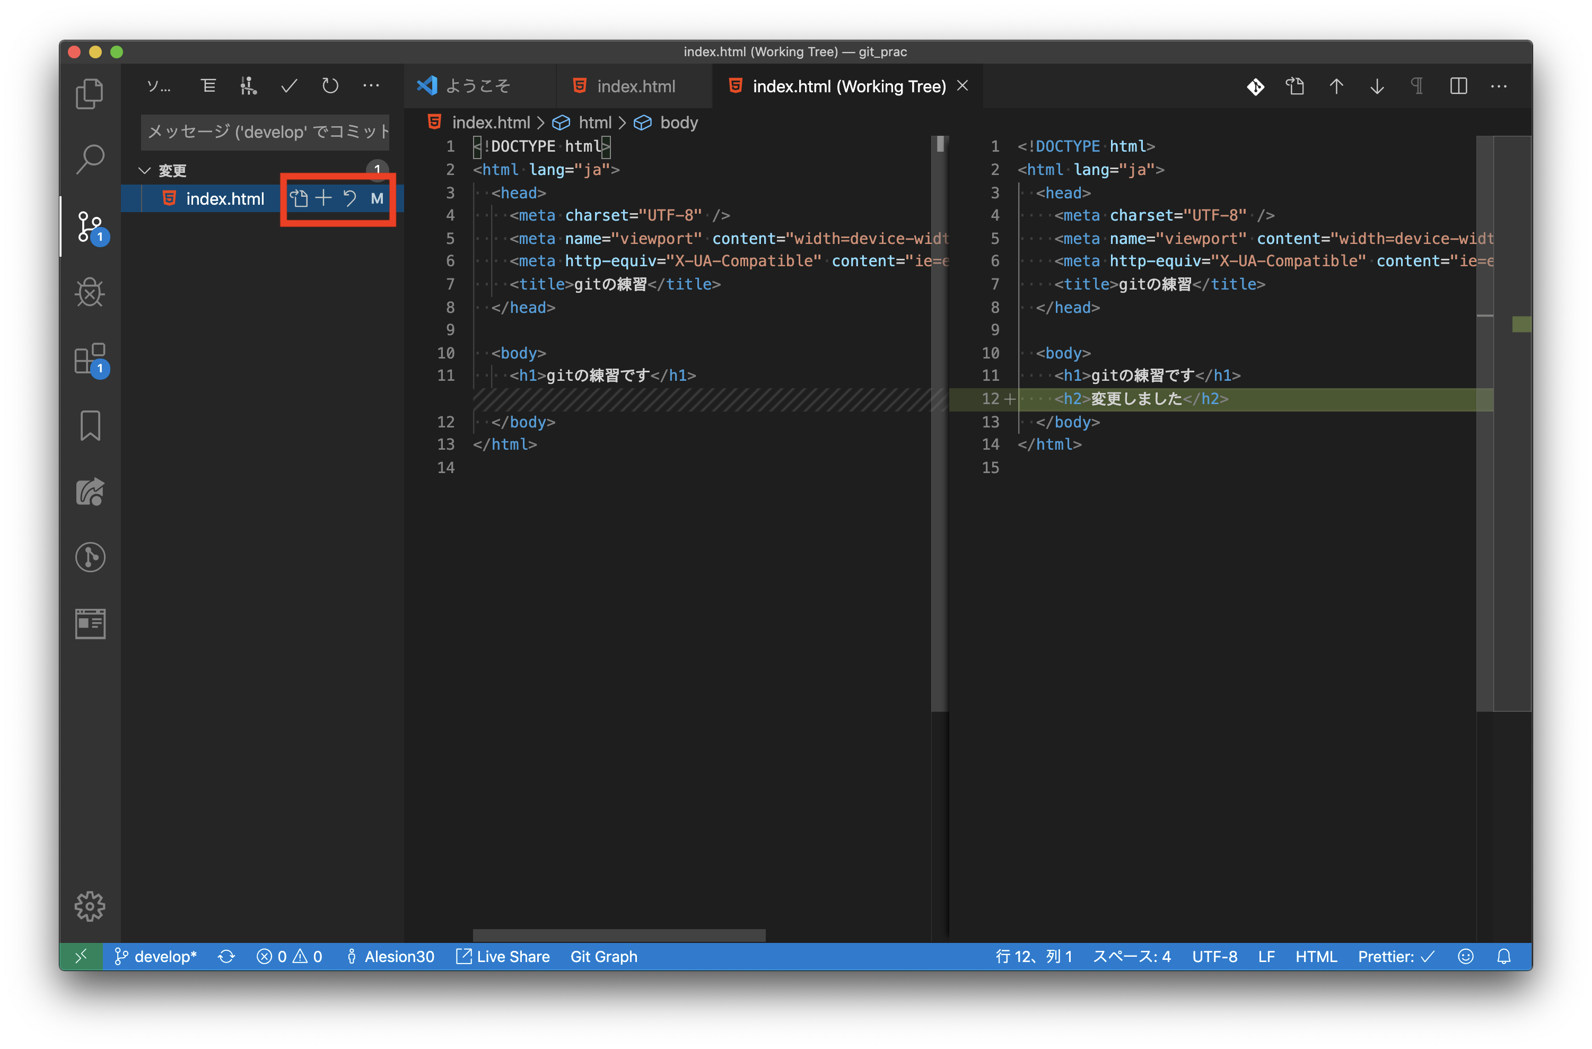Change line ending via LF
This screenshot has width=1592, height=1049.
pyautogui.click(x=1266, y=957)
